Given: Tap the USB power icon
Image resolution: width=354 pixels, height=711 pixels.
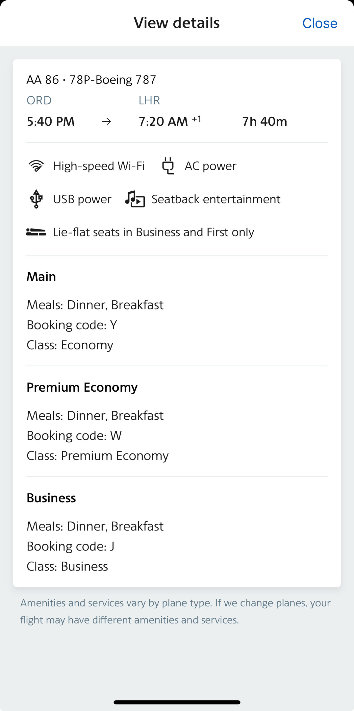Looking at the screenshot, I should point(36,199).
